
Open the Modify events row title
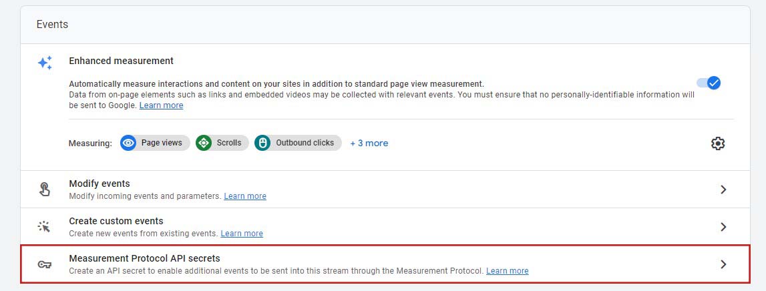tap(100, 184)
